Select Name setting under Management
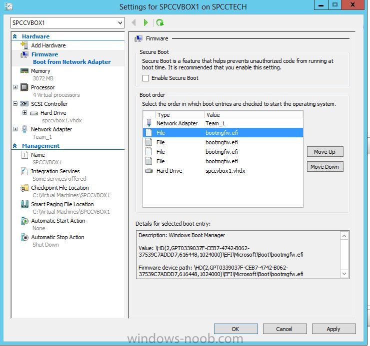370x346 pixels. (38, 155)
